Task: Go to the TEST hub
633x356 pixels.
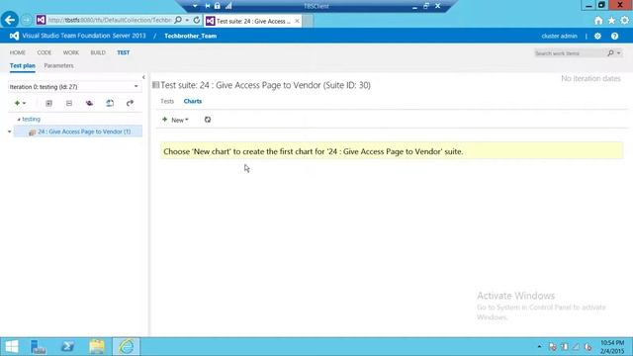Action: pos(123,52)
